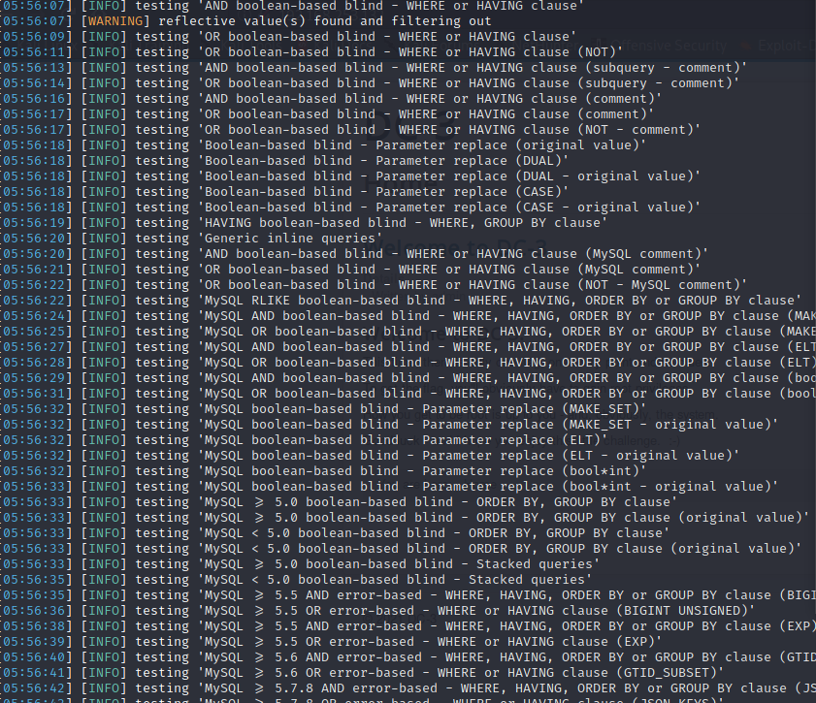Click OR error-based '(GTID_SUBSET)' line
The image size is (816, 703).
(x=362, y=673)
